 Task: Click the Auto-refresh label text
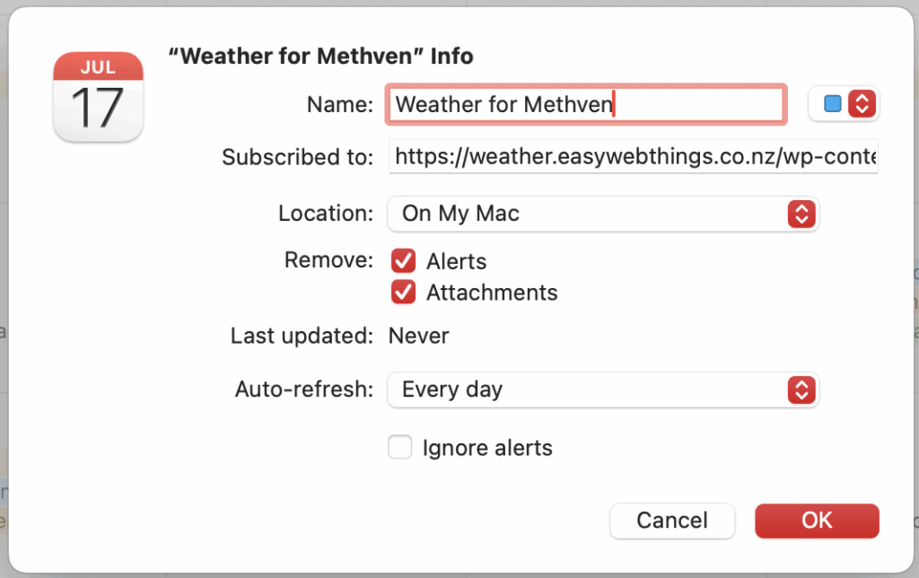pyautogui.click(x=303, y=390)
